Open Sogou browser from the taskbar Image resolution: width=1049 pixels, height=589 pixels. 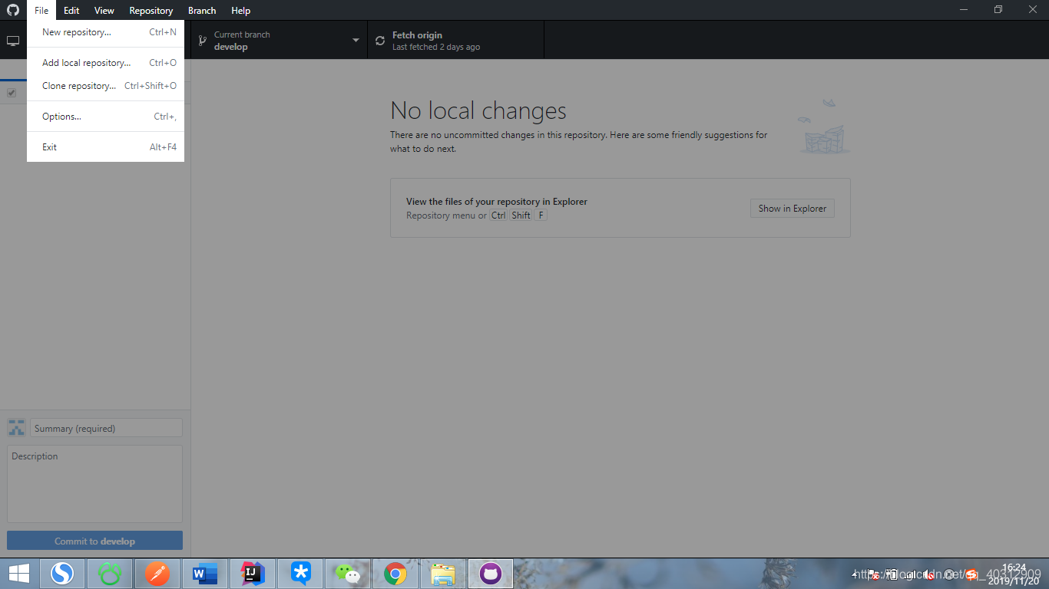tap(62, 573)
